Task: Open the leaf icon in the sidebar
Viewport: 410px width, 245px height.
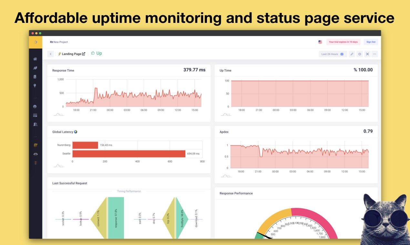Action: (x=35, y=68)
